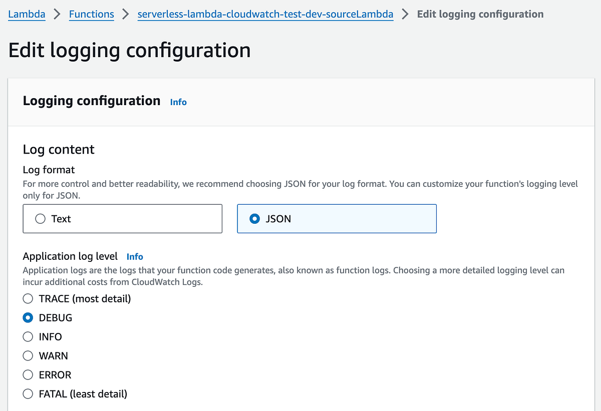The height and width of the screenshot is (411, 601).
Task: Select the DEBUG application log level
Action: tap(28, 317)
